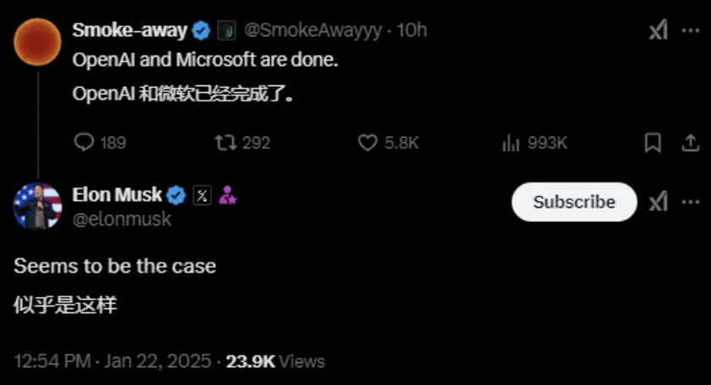Repost Smoke-away's post
The image size is (711, 385).
225,143
